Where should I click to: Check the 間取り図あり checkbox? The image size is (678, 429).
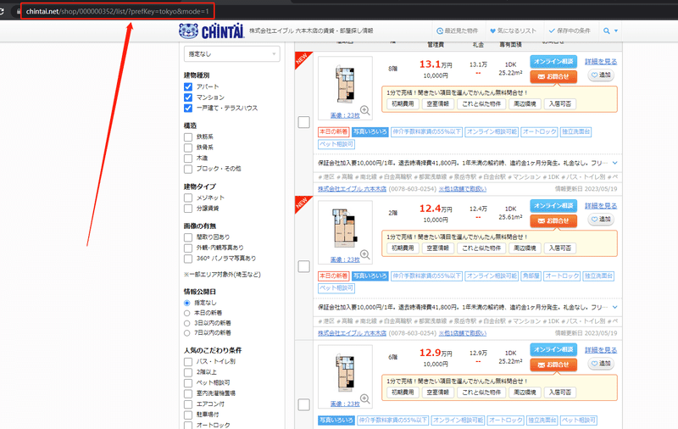(188, 237)
